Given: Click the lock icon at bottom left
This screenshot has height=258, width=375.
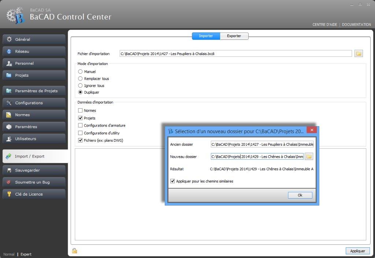Looking at the screenshot, I should point(75,251).
